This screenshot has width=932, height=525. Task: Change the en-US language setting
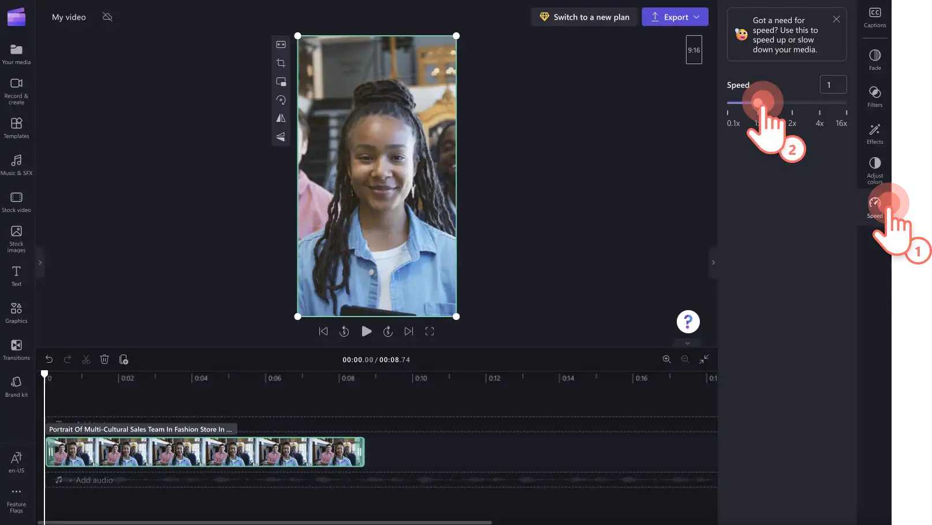click(16, 463)
